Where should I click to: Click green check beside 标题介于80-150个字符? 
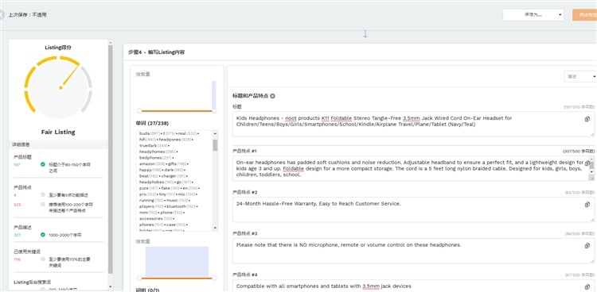[43, 164]
